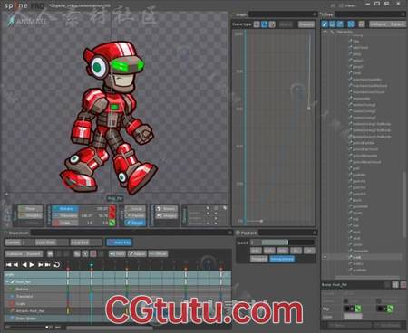The height and width of the screenshot is (333, 408).
Task: Click the first blue tree filter icon
Action: (x=325, y=24)
